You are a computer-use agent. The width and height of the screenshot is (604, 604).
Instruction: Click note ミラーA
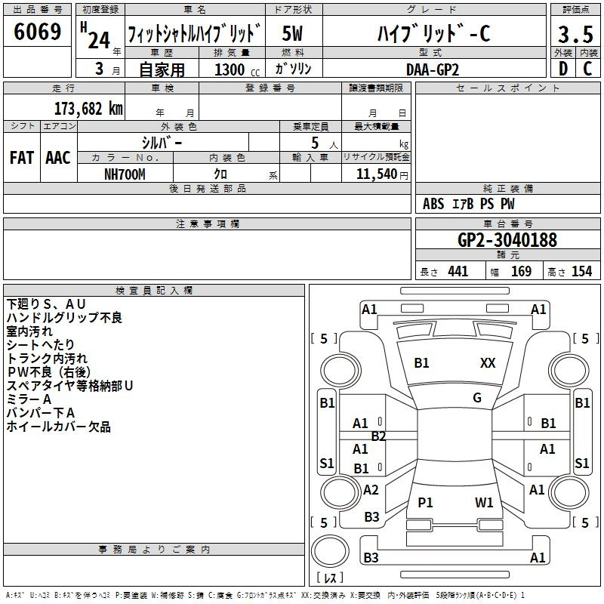[x=29, y=399]
